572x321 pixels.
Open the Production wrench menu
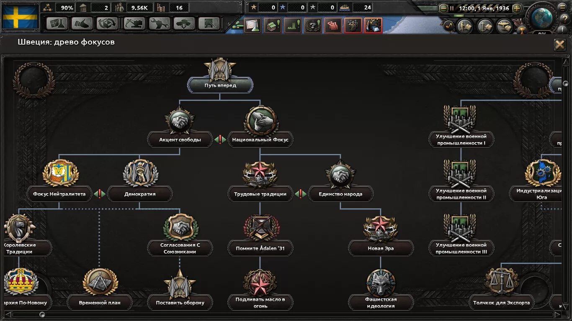159,23
